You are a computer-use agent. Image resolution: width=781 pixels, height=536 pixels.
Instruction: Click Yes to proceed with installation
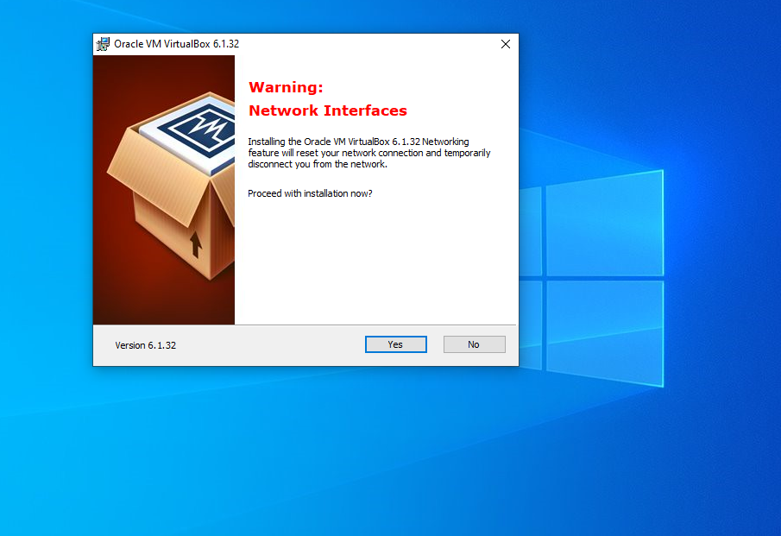point(395,344)
